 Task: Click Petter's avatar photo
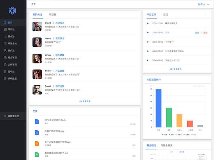pos(37,74)
